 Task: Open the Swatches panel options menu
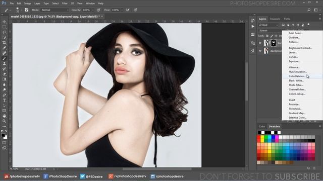point(320,126)
